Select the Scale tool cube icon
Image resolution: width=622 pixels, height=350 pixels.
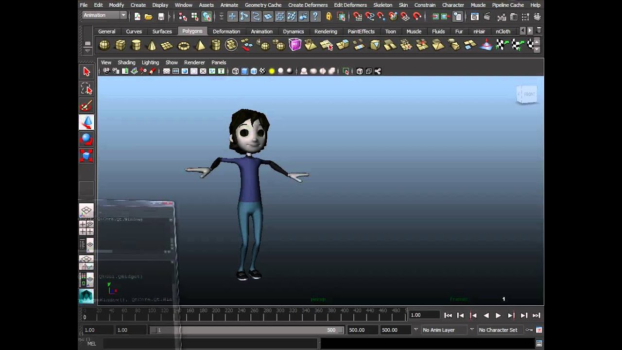(x=86, y=156)
